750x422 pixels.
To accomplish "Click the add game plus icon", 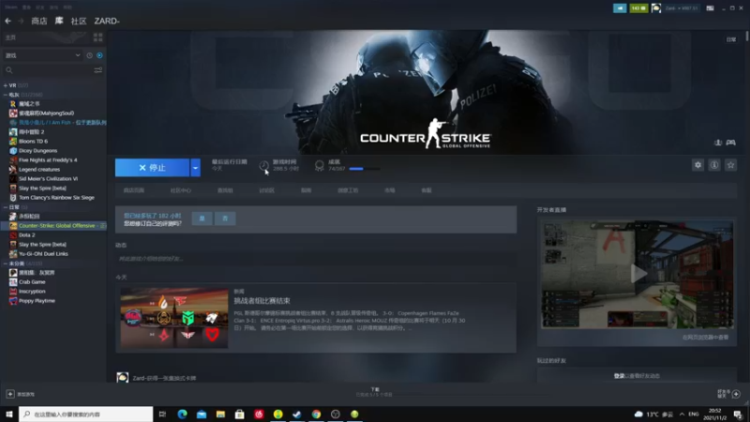I will pyautogui.click(x=10, y=394).
